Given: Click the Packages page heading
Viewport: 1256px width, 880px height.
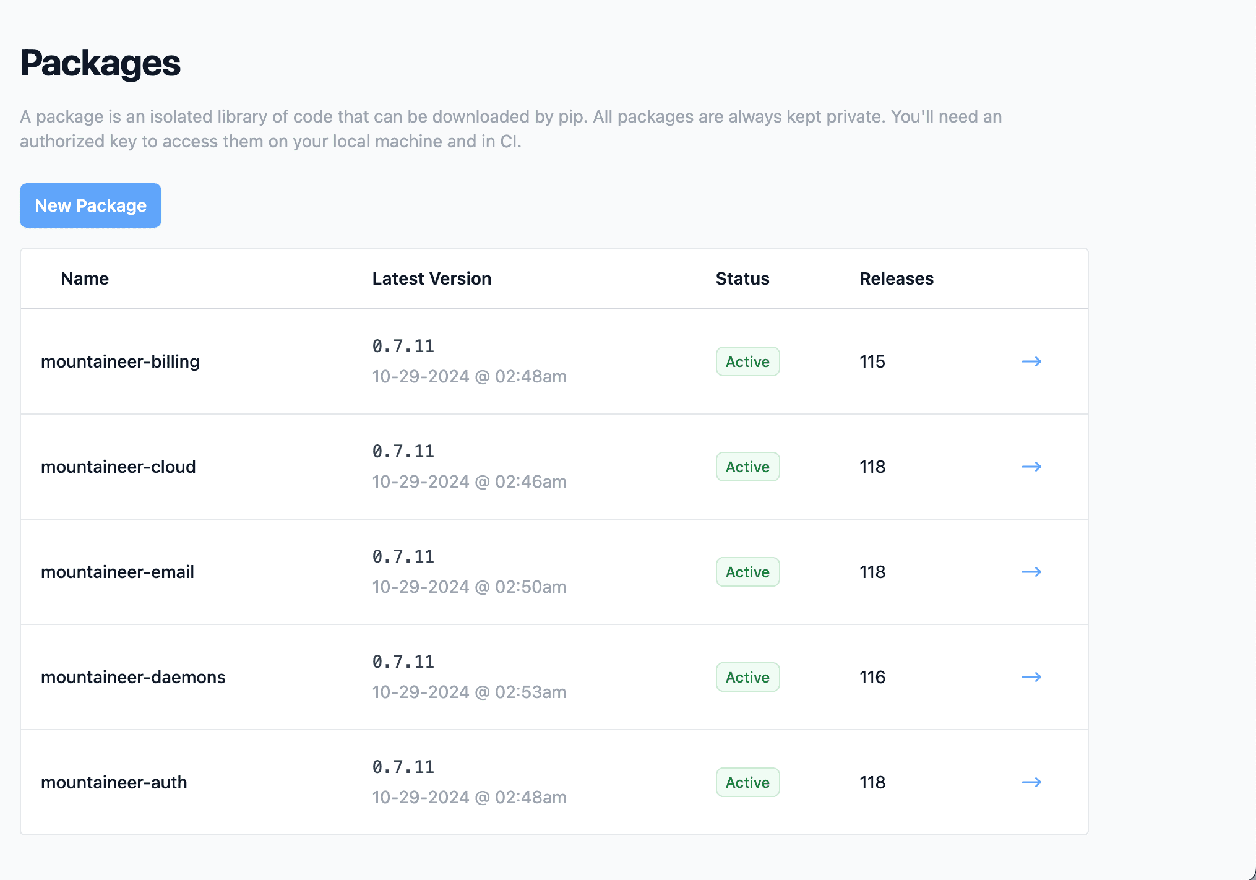Looking at the screenshot, I should pos(100,64).
